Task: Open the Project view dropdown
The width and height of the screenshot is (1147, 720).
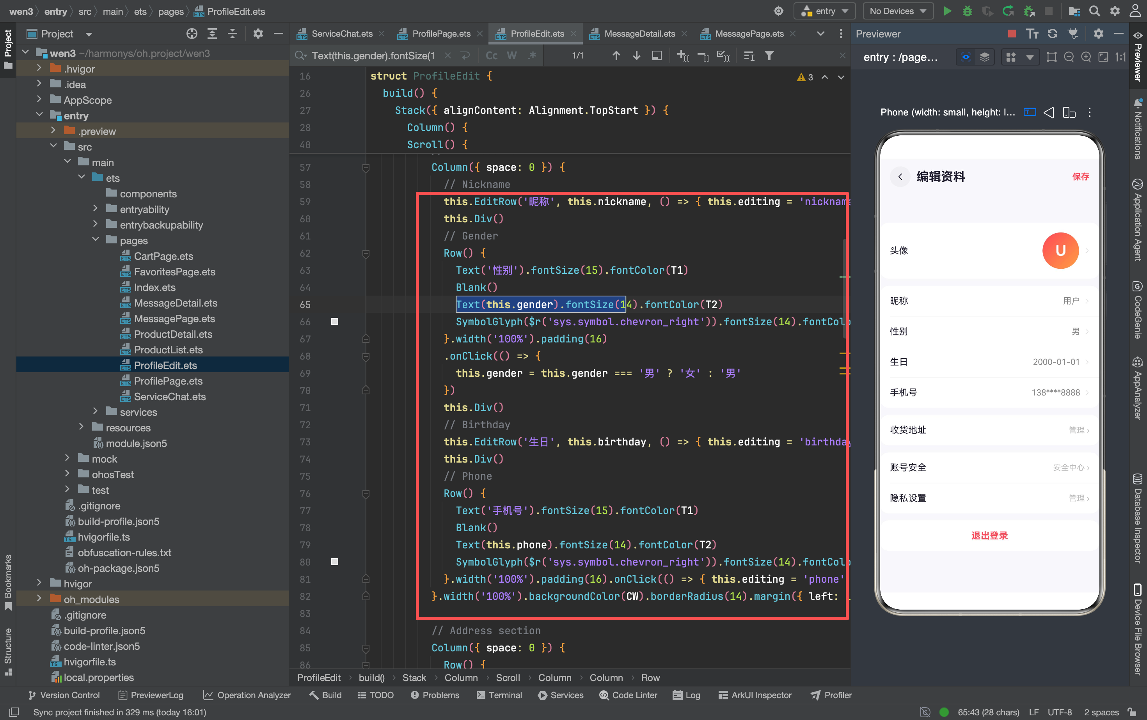Action: [89, 34]
